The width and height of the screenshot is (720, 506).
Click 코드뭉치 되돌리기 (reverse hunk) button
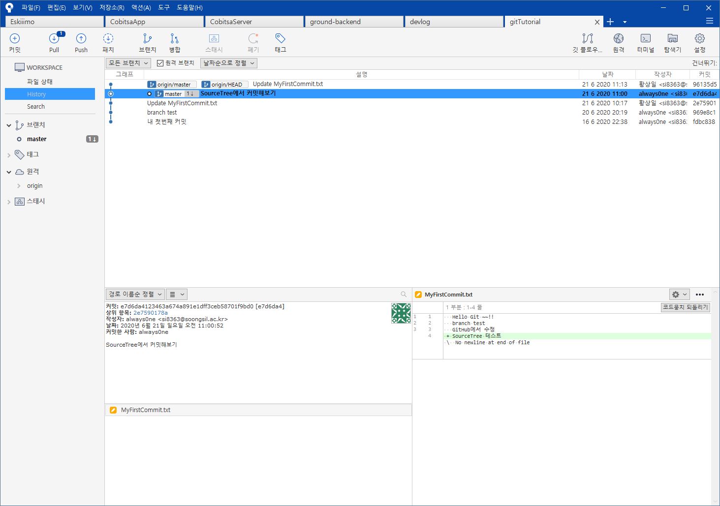685,307
